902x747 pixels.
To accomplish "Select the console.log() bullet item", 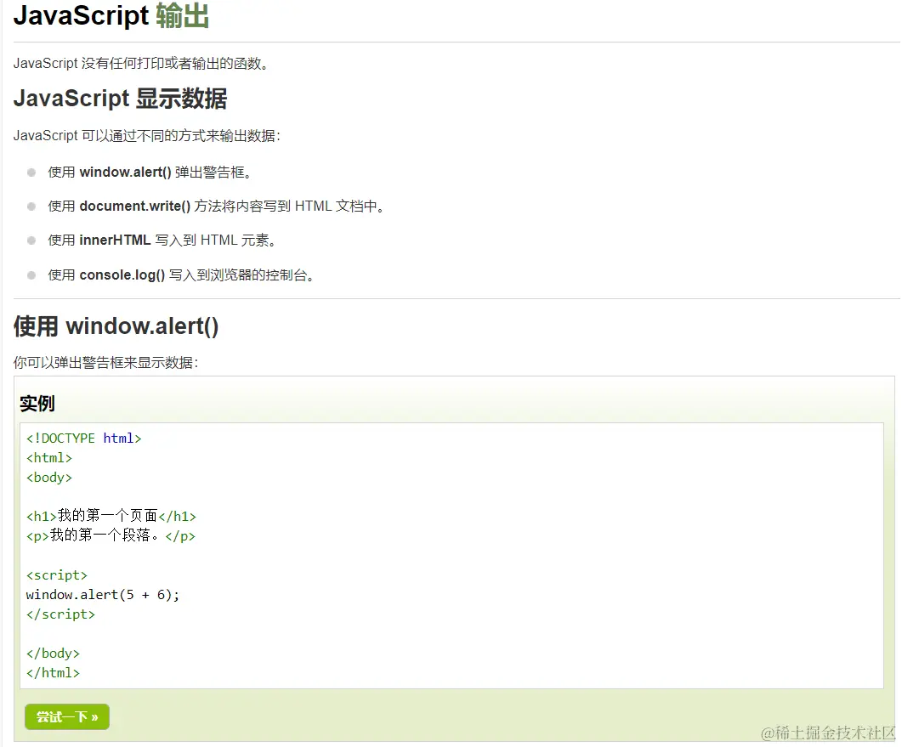I will 180,275.
